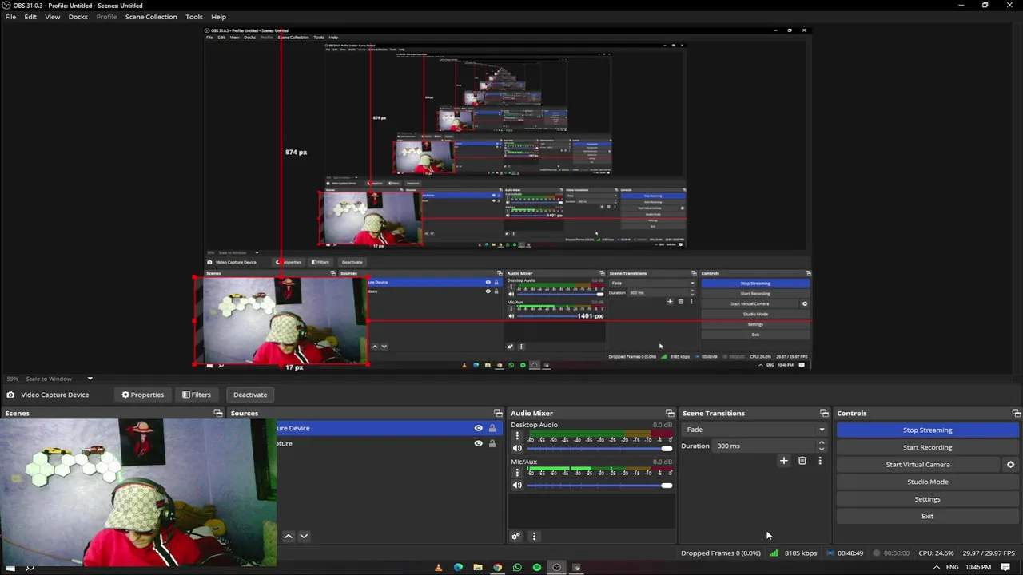Toggle lock on the second source
This screenshot has height=575, width=1023.
pos(492,443)
